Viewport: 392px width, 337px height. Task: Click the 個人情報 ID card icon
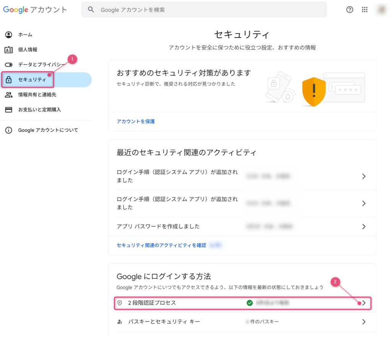coord(9,50)
